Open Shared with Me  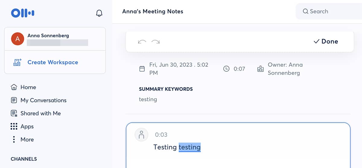pyautogui.click(x=40, y=113)
